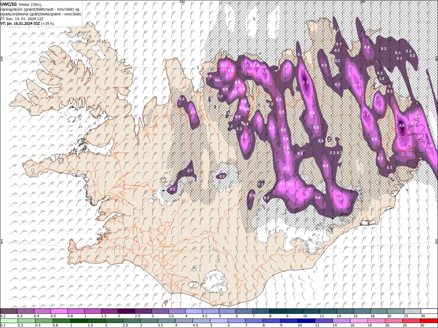
Task: Click the 'UWC/IG: Vindur (10m)' title text
Action: tap(21, 4)
